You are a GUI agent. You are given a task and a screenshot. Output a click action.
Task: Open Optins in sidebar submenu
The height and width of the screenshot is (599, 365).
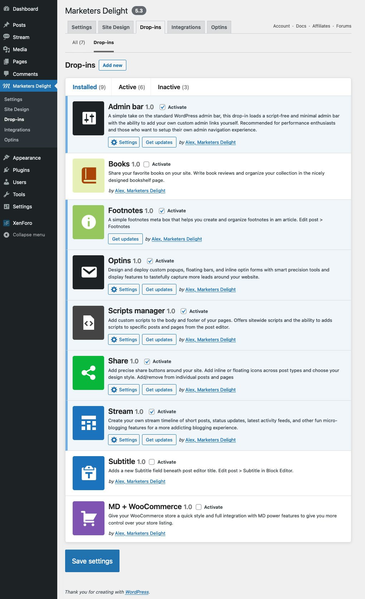coord(11,140)
